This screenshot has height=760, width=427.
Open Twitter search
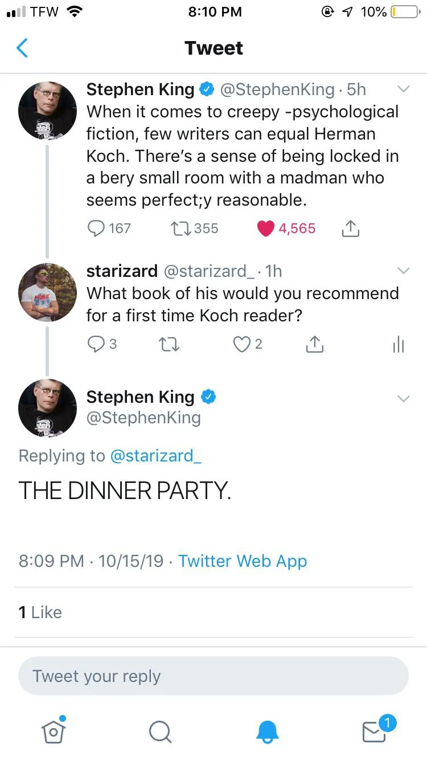coord(160,733)
